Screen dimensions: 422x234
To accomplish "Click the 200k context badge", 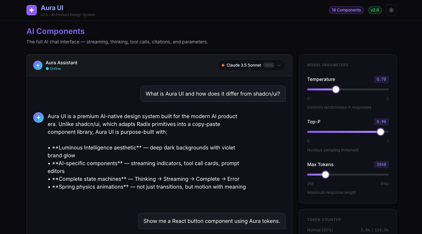I will [x=269, y=65].
